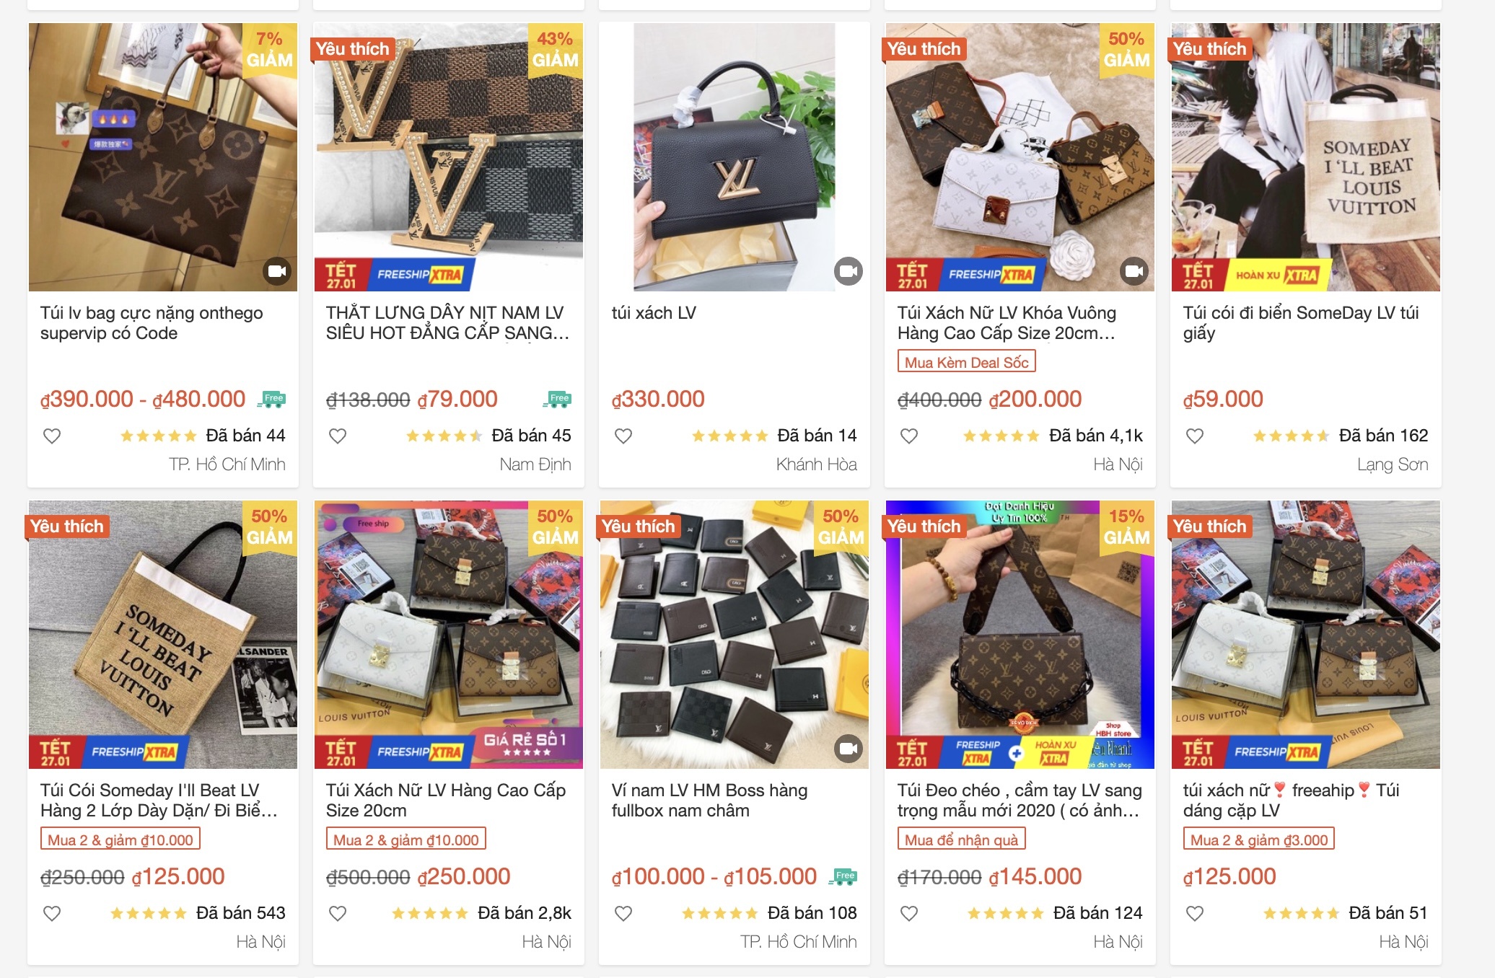Click heart icon under Ví nam LV HM Boss
This screenshot has width=1495, height=978.
(x=623, y=913)
